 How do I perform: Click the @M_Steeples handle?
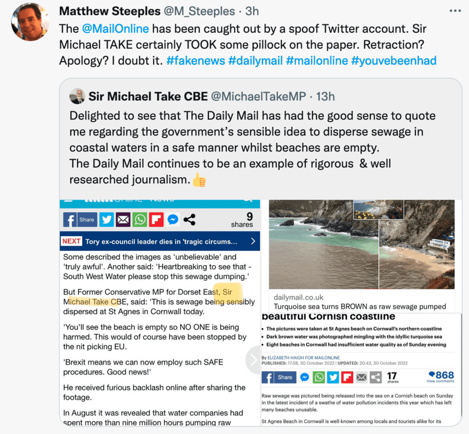coord(199,11)
